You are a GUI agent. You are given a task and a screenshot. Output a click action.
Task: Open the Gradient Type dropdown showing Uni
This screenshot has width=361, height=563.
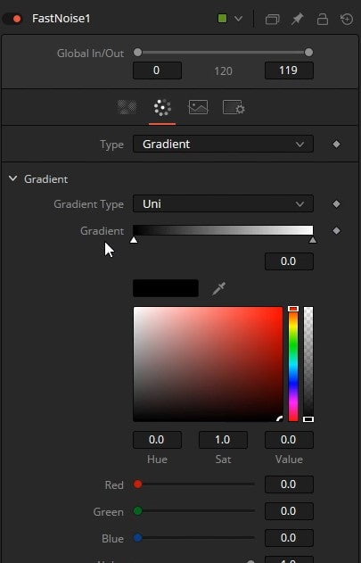tap(223, 204)
